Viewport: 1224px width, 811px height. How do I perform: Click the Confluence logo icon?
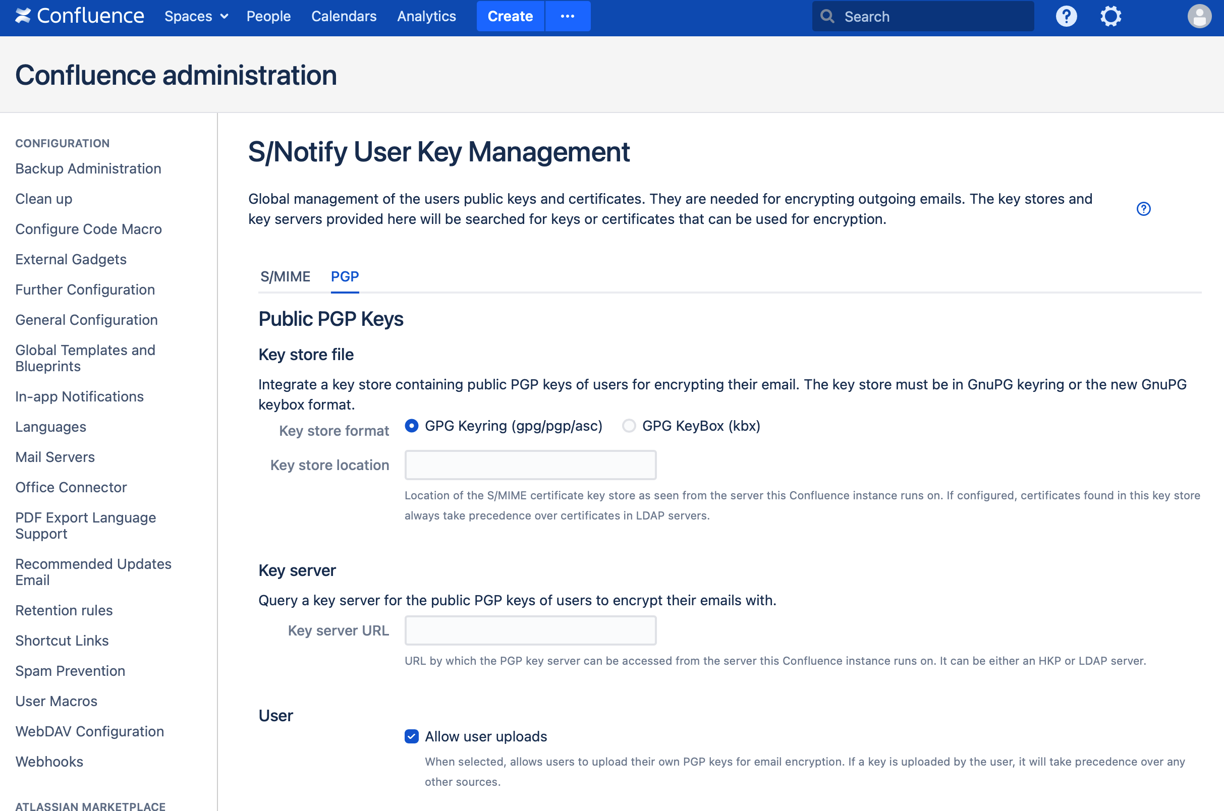(23, 16)
